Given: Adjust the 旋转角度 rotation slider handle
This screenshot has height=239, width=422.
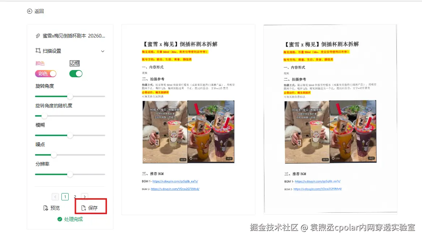Looking at the screenshot, I should pos(70,96).
